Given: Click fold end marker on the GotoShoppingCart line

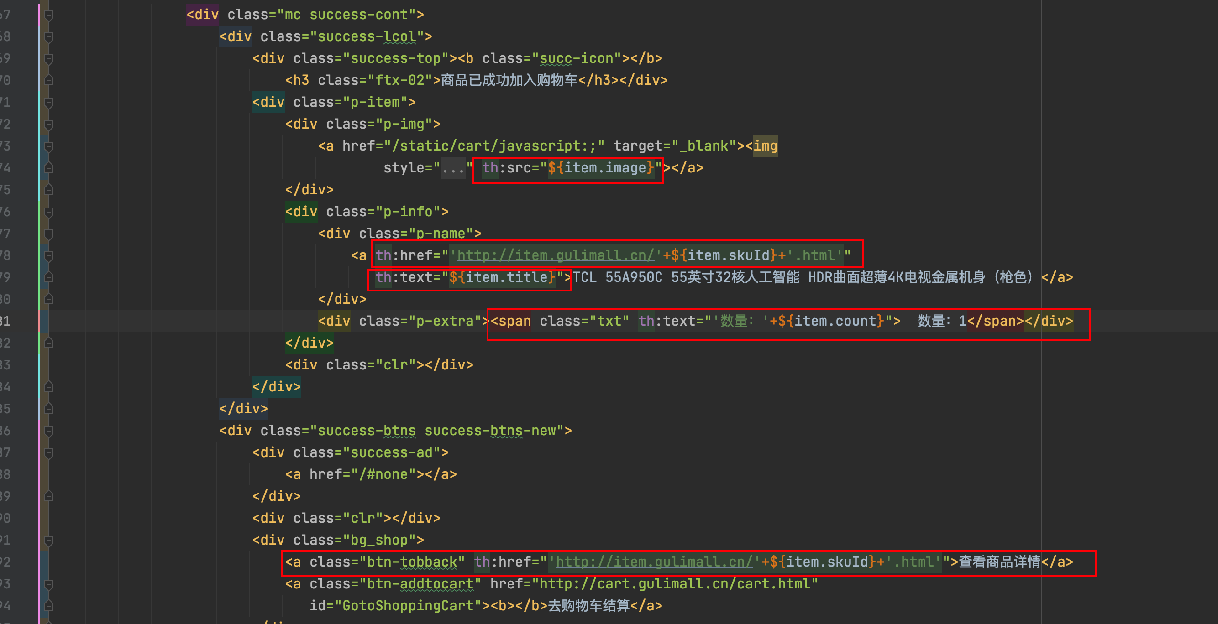Looking at the screenshot, I should tap(48, 606).
